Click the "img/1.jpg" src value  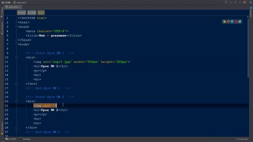pos(61,62)
